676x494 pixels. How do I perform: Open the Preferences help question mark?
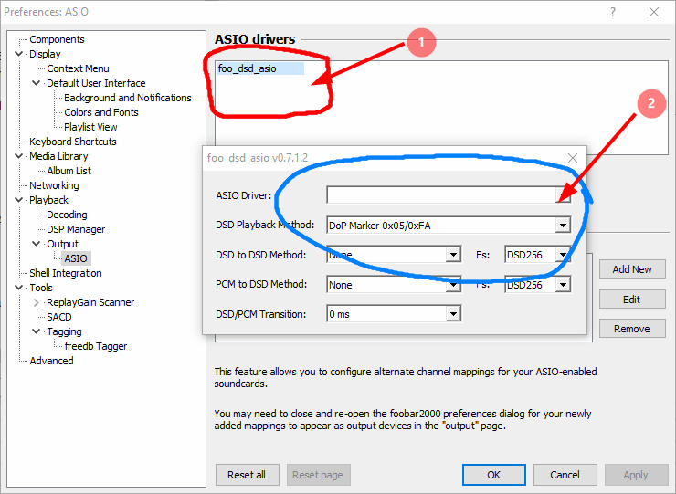(x=613, y=12)
